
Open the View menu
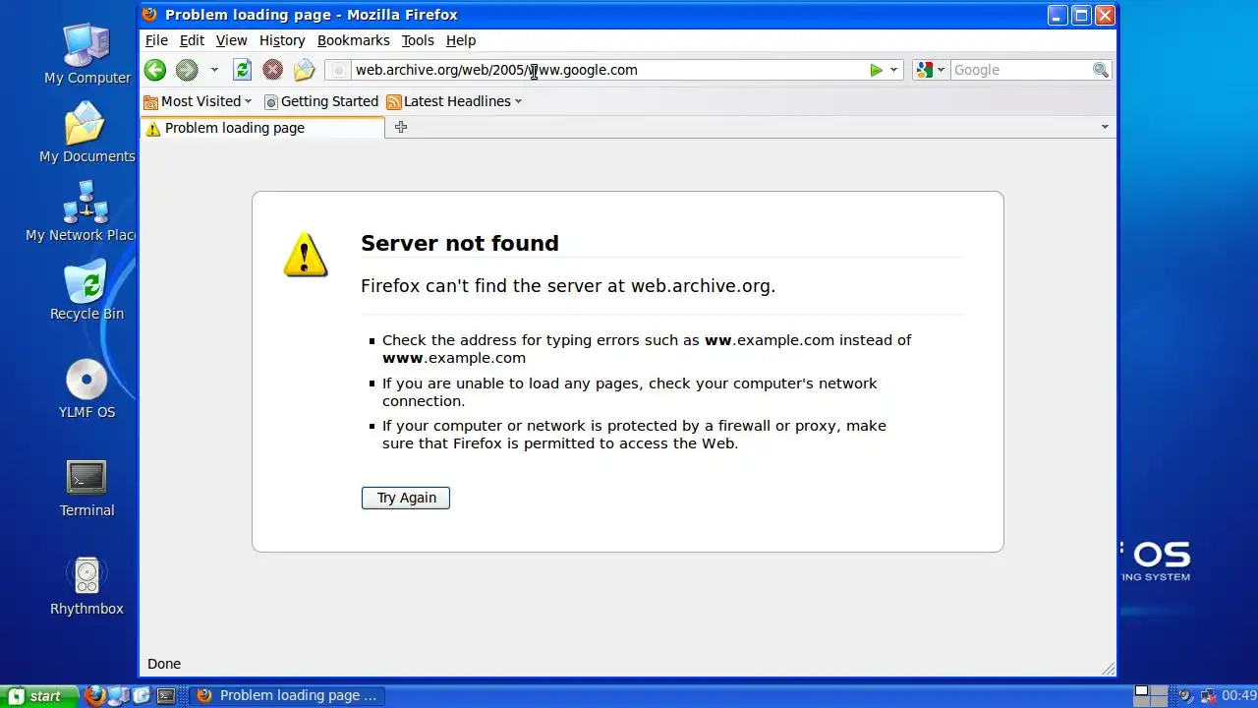231,40
